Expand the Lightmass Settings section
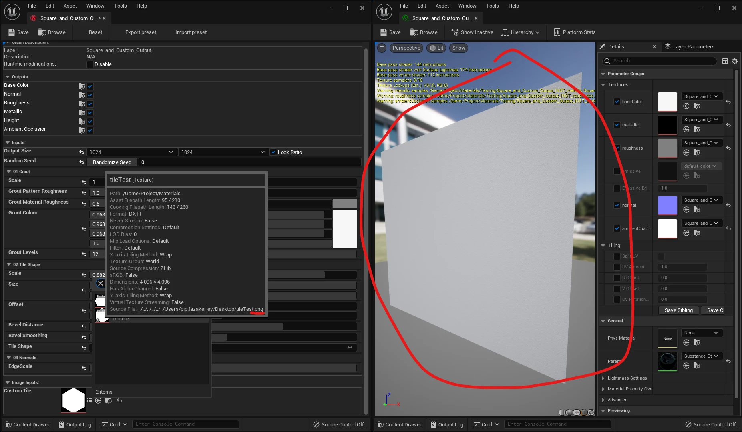This screenshot has width=742, height=432. (x=603, y=378)
